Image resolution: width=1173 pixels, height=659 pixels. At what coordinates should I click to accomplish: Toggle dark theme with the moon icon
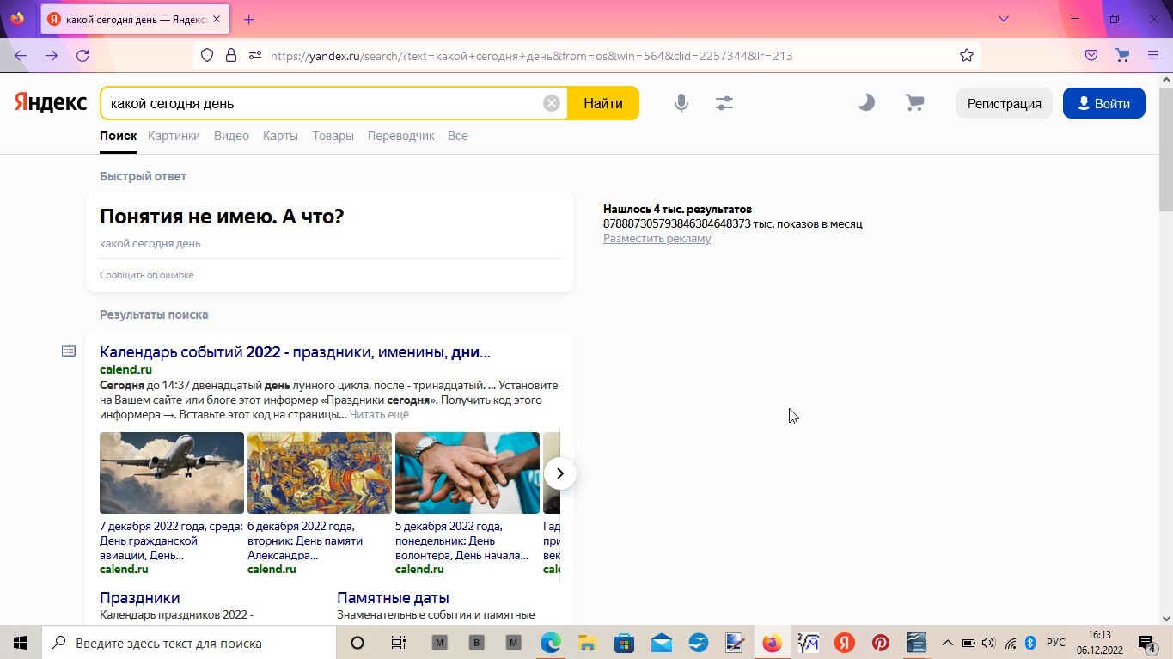[x=866, y=103]
